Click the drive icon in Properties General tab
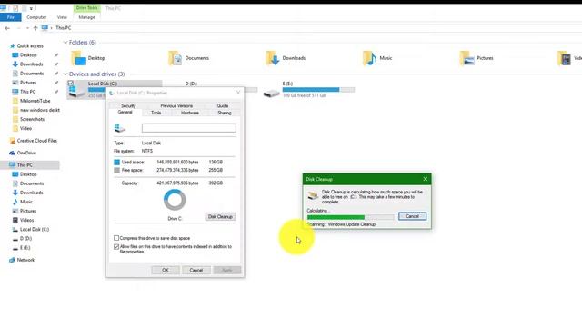This screenshot has width=582, height=327. (x=119, y=128)
